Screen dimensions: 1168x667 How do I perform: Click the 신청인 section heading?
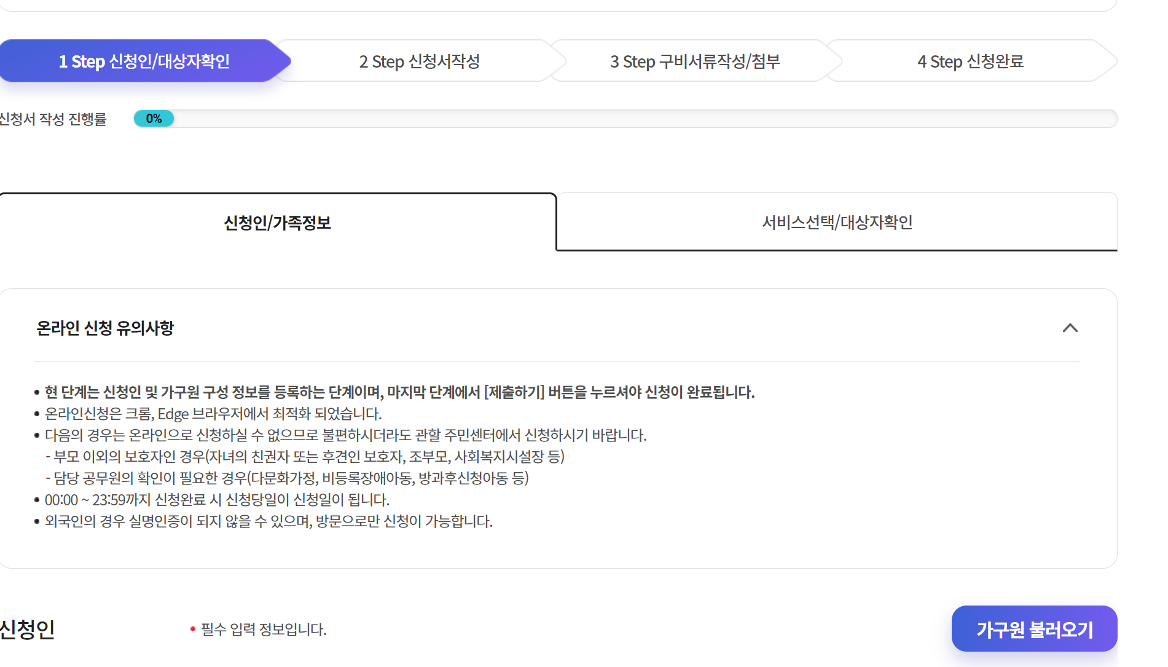tap(28, 629)
